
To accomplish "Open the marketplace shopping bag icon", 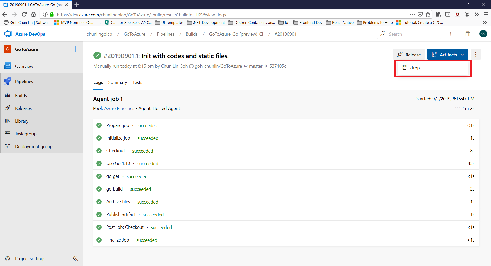I will click(468, 34).
